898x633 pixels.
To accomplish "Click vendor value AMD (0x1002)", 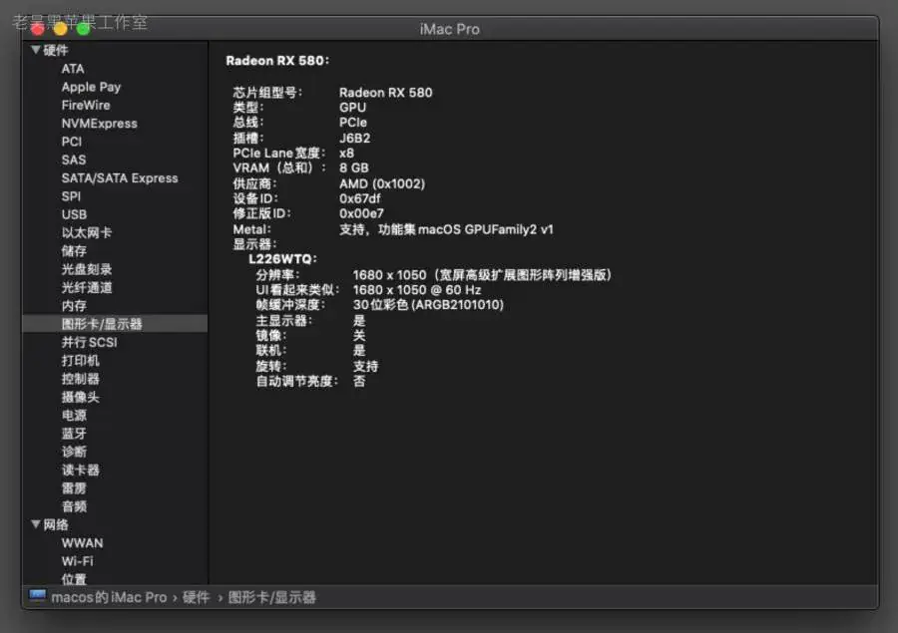I will tap(382, 183).
